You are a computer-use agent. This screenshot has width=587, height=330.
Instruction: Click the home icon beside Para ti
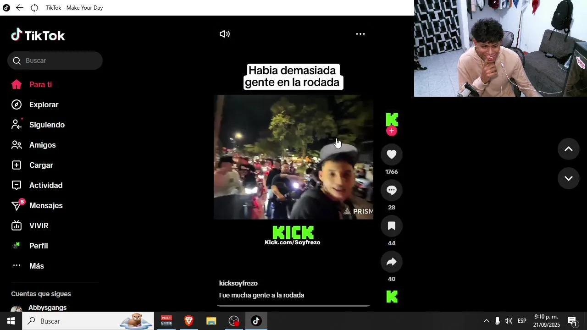[17, 84]
